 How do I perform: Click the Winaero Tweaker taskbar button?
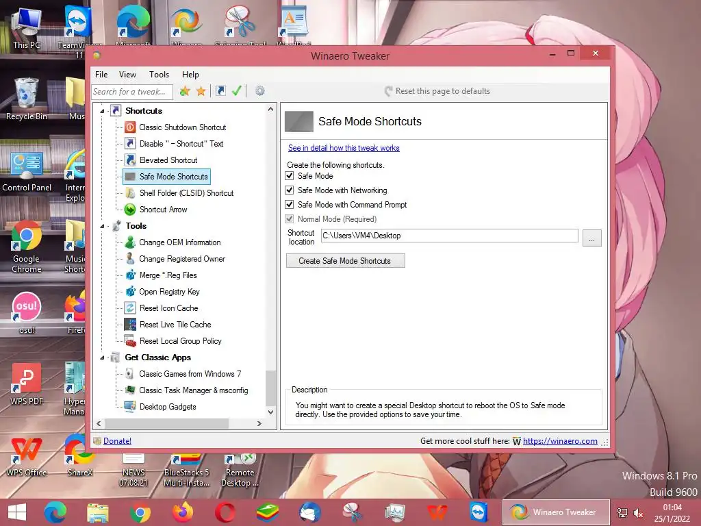pyautogui.click(x=556, y=512)
